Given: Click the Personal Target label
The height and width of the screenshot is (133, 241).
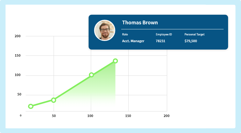Looking at the screenshot, I should click(195, 34).
